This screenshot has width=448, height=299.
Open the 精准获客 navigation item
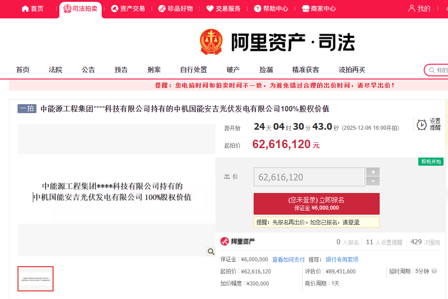305,70
